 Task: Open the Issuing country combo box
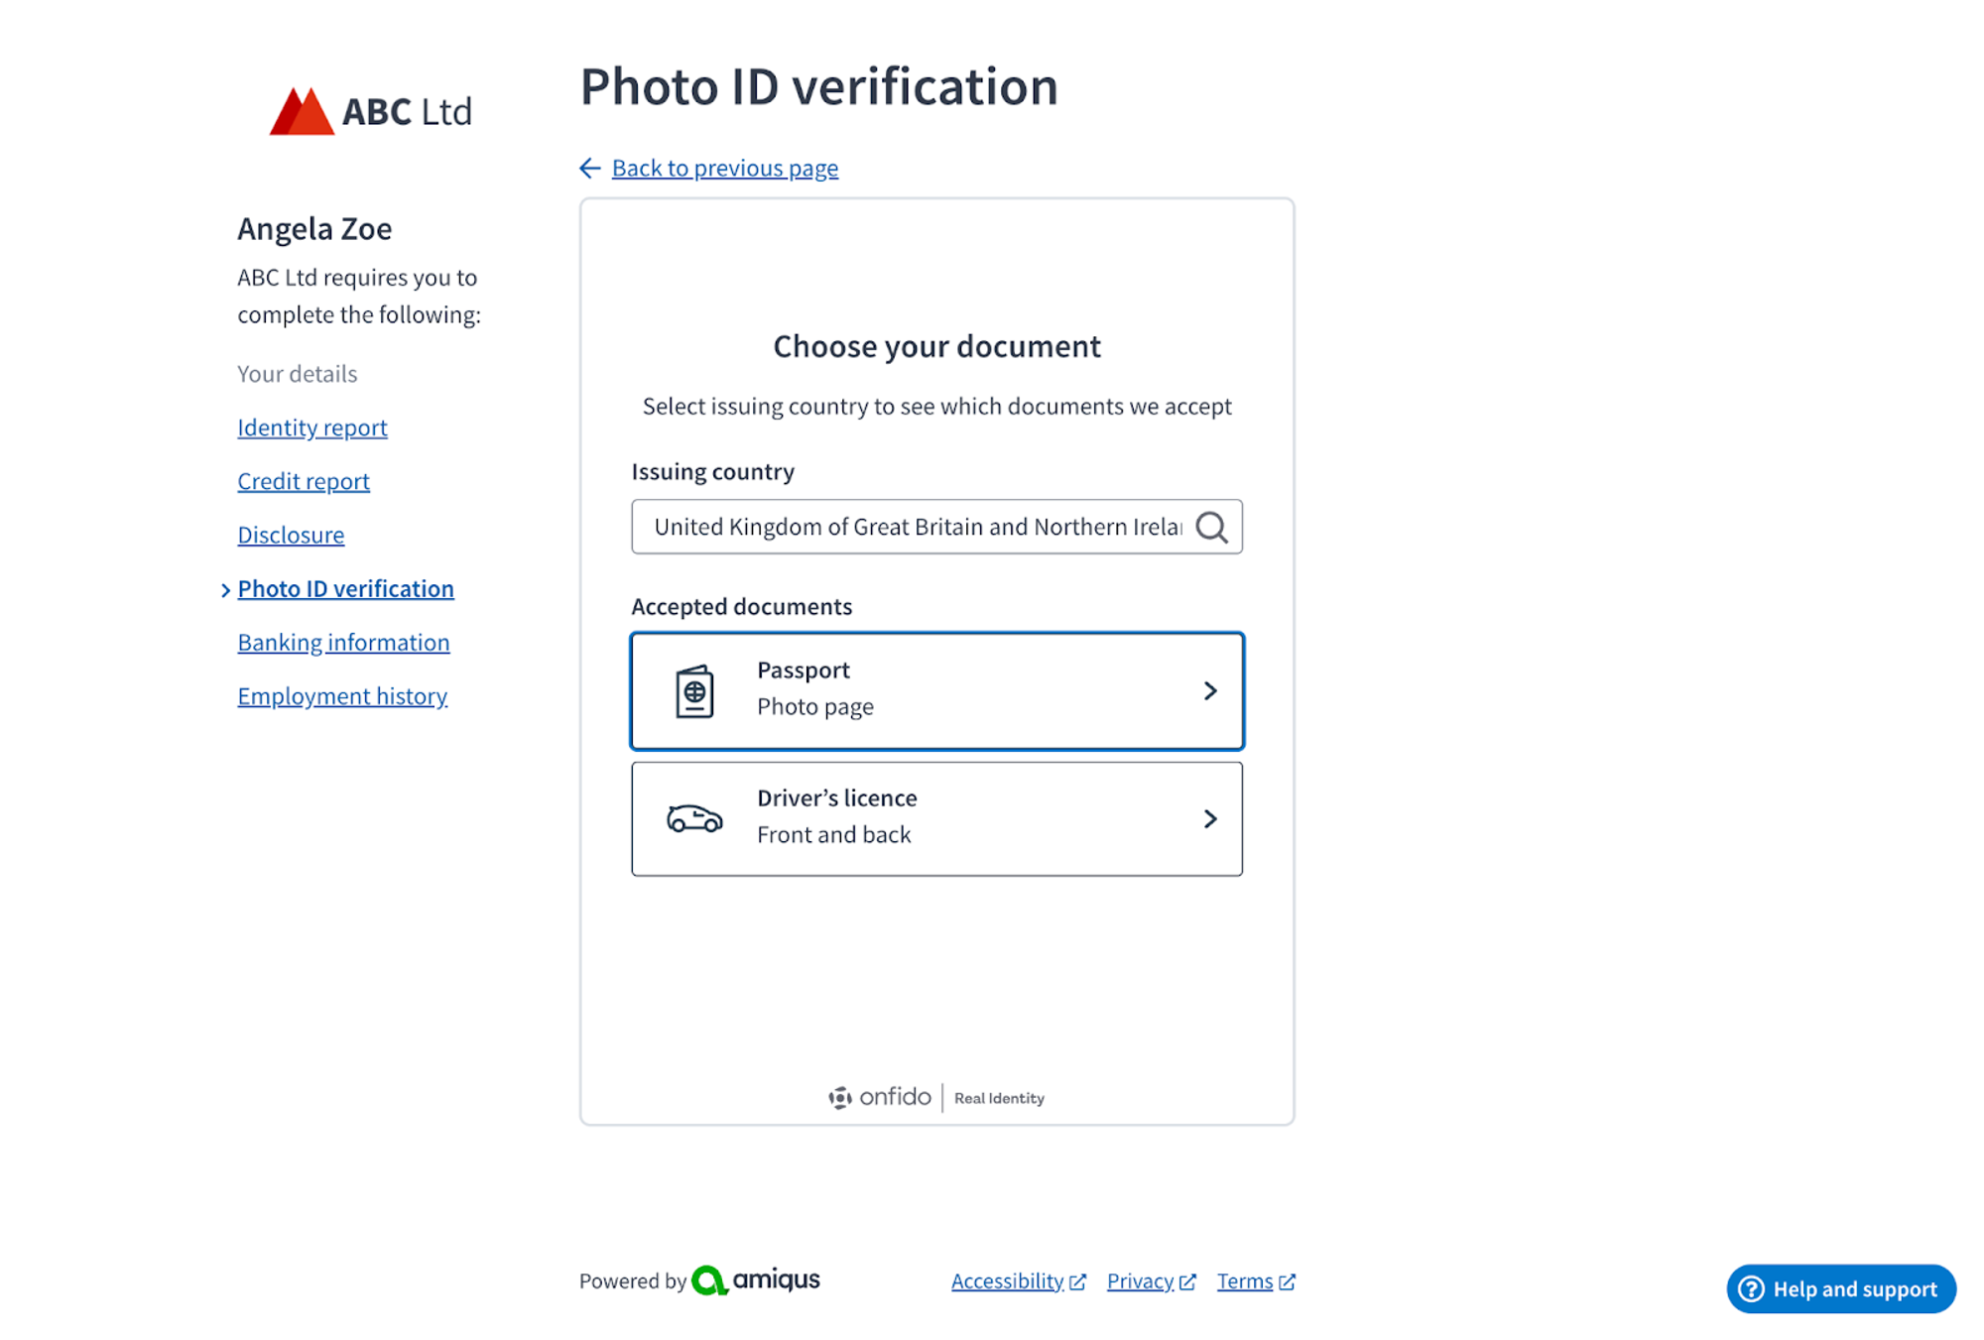pyautogui.click(x=936, y=527)
